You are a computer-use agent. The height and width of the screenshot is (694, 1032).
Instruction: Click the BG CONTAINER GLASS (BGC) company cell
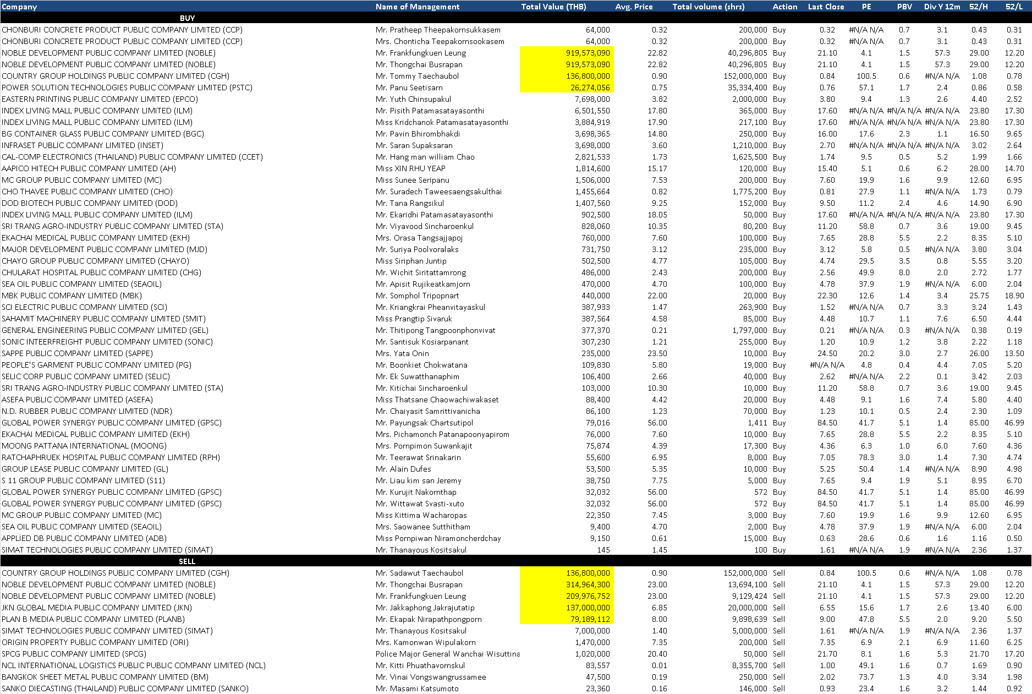pos(103,134)
